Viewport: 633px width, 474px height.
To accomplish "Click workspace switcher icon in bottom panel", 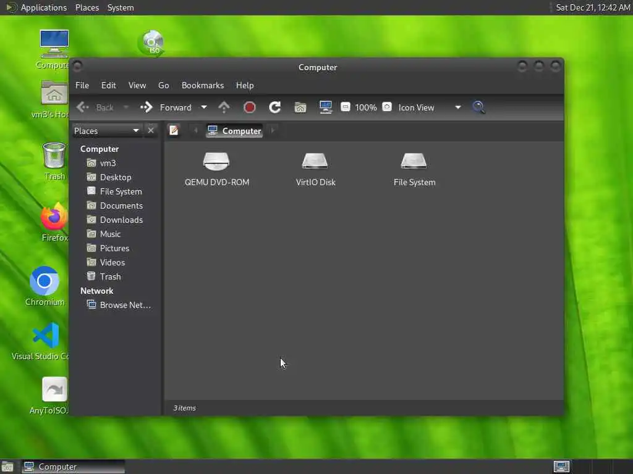I will pos(561,467).
